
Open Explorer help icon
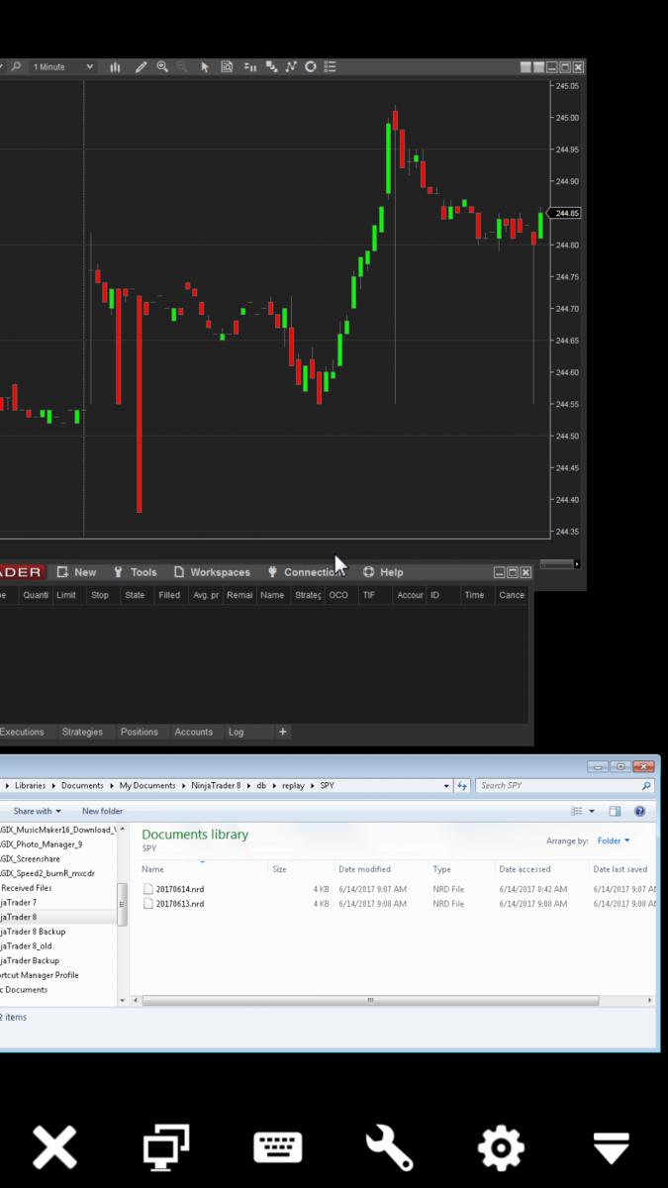pos(639,812)
